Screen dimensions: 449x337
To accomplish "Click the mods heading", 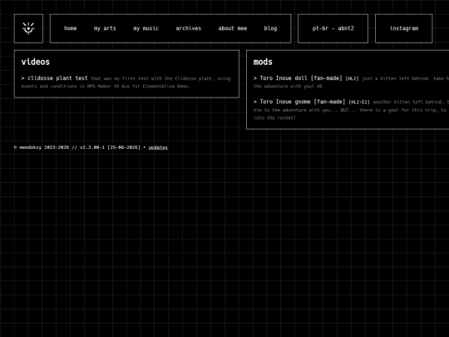I will [263, 62].
